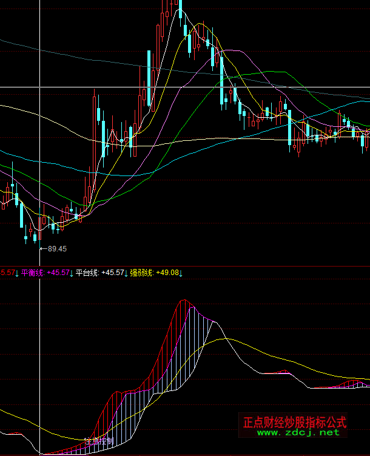
Task: Click the 89.45 low price label
Action: [57, 249]
